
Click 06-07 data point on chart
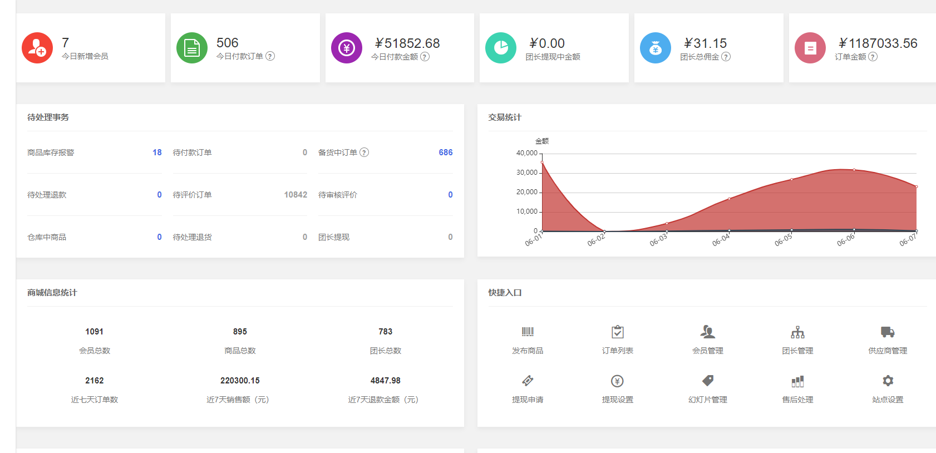point(916,186)
